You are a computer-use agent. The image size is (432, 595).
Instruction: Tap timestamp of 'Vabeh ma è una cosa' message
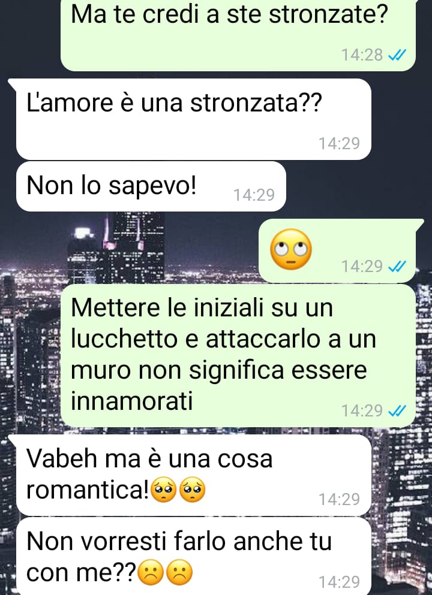[x=339, y=499]
